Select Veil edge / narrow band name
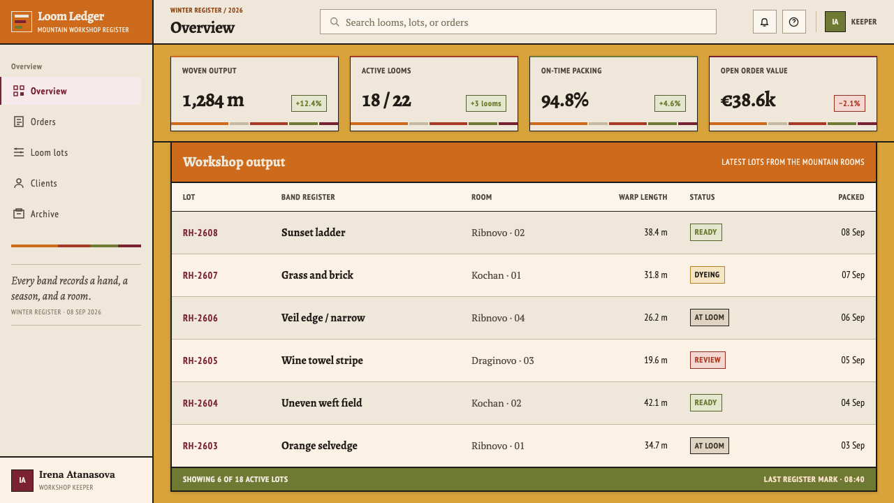The height and width of the screenshot is (503, 894). (x=323, y=318)
